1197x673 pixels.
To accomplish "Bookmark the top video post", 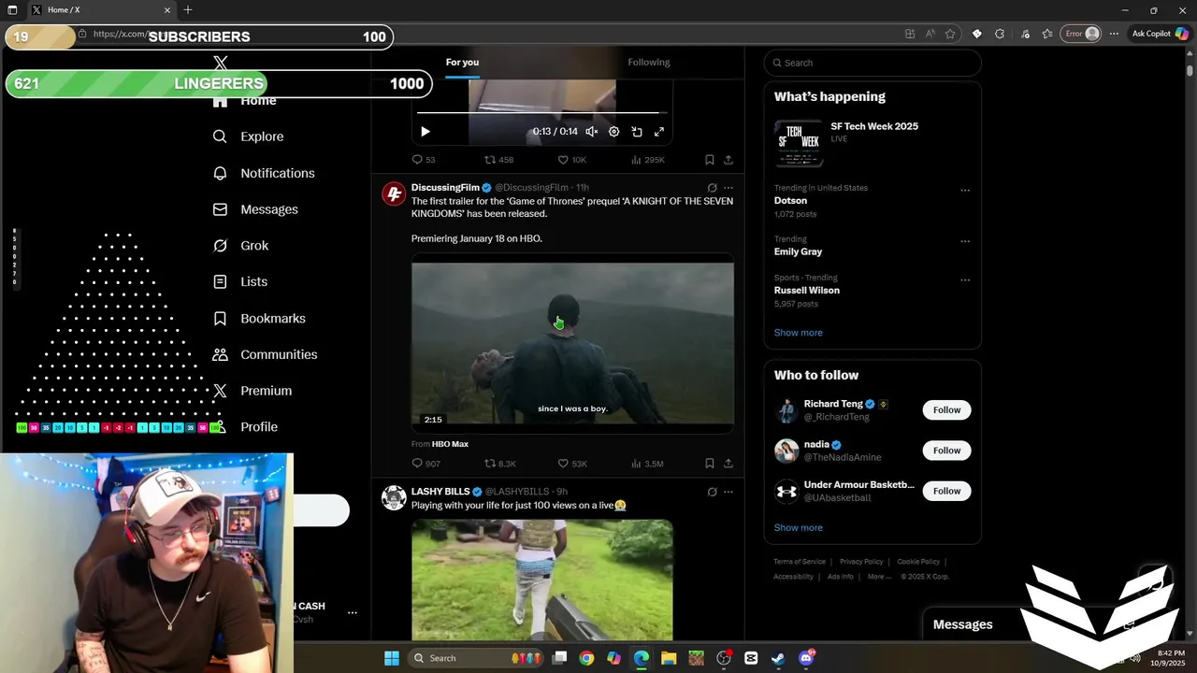I will tap(710, 160).
